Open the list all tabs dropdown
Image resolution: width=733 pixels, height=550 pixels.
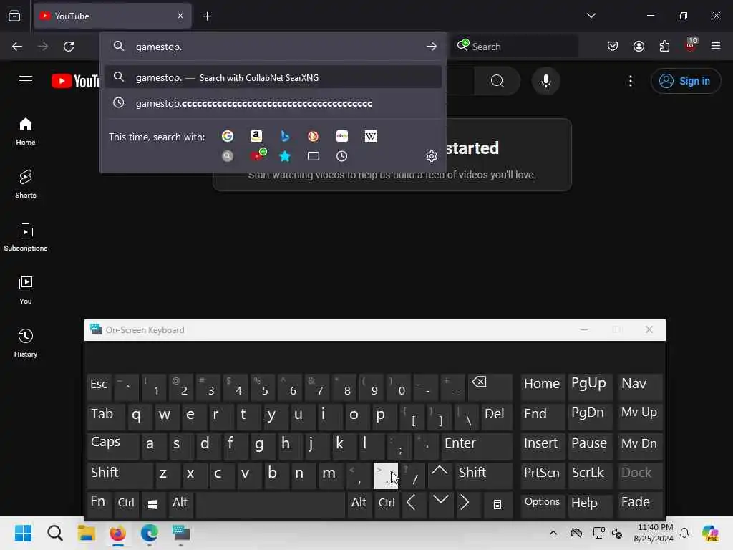coord(591,16)
